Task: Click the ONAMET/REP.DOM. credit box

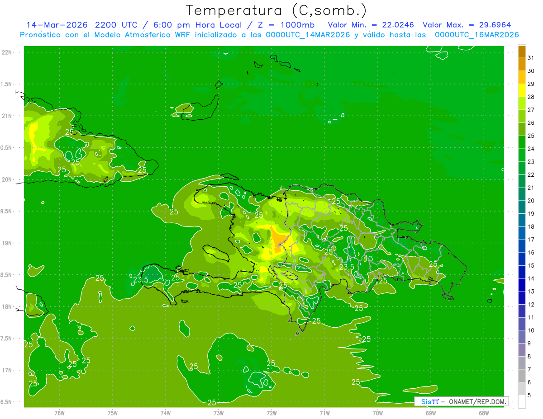Action: click(x=461, y=401)
